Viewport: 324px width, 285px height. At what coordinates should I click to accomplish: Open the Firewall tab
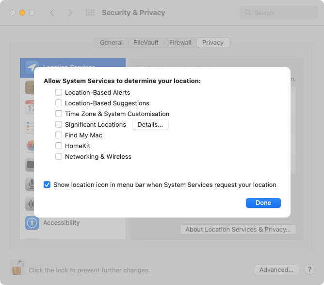[x=180, y=43]
